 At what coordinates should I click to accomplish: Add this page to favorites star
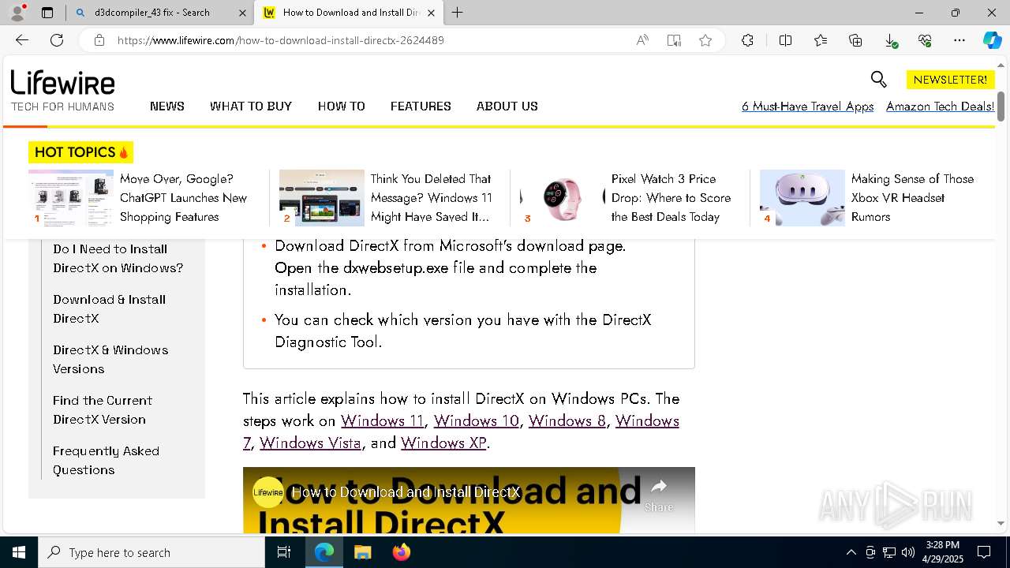tap(705, 40)
